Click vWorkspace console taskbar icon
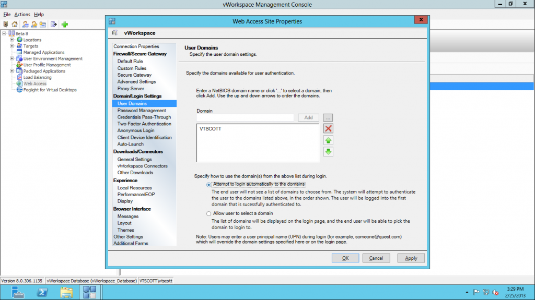 90,292
